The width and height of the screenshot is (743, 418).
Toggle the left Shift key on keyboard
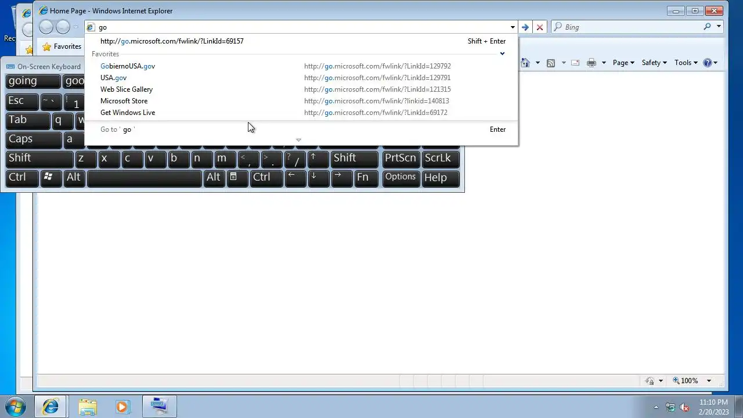tap(39, 158)
